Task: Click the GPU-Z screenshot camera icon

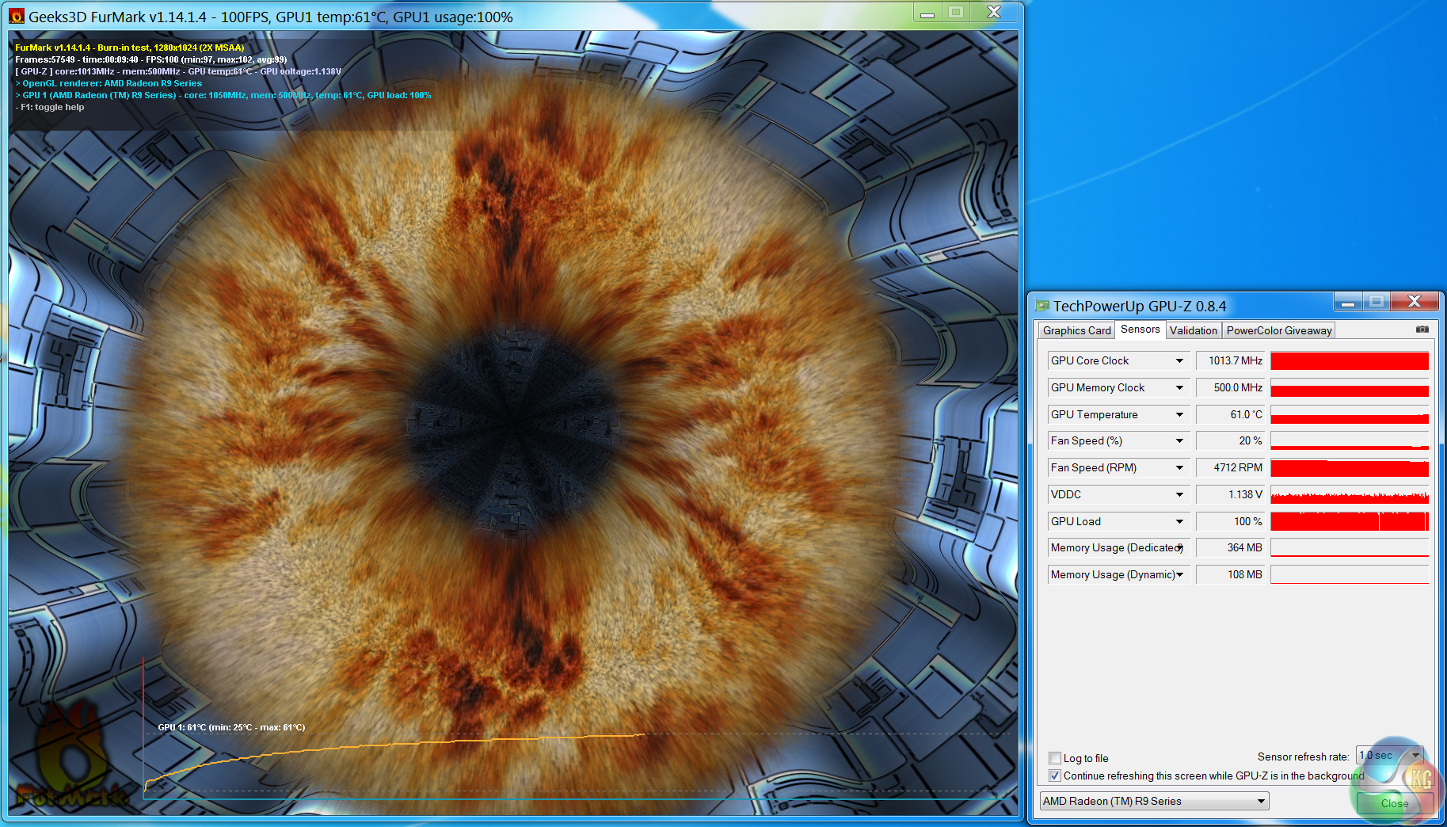Action: pos(1422,330)
